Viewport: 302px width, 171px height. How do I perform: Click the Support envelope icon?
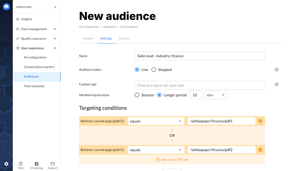point(53,164)
